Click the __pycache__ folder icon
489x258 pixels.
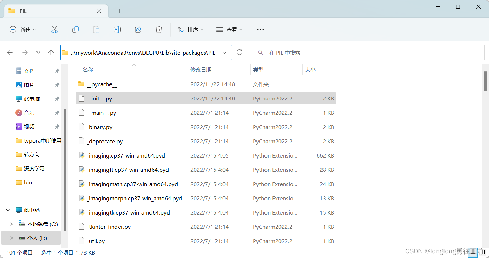[x=81, y=84]
